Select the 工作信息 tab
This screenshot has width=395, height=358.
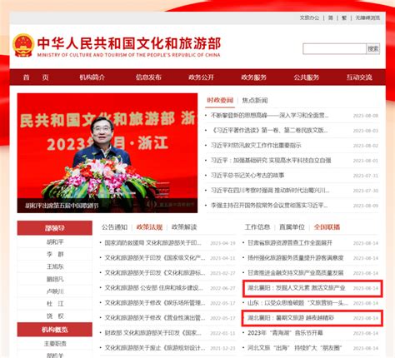click(x=257, y=227)
